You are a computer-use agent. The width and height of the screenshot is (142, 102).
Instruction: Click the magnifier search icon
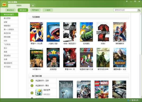coord(139,10)
